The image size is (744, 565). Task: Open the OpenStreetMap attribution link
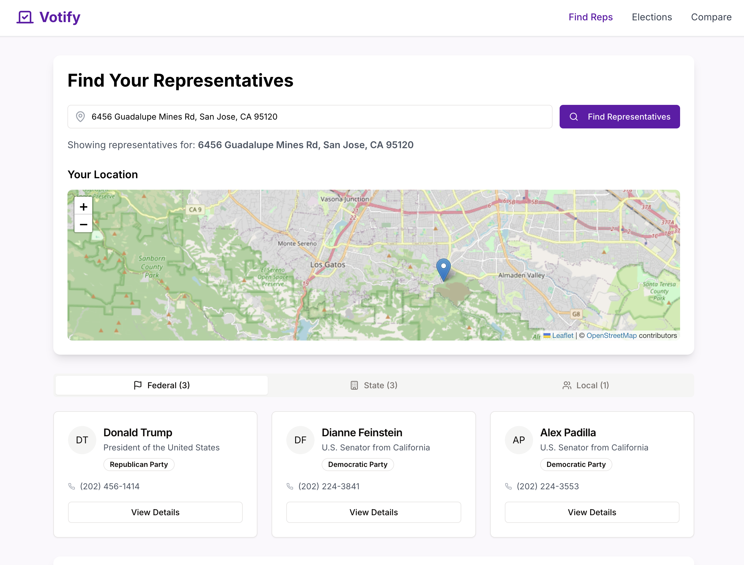point(611,335)
